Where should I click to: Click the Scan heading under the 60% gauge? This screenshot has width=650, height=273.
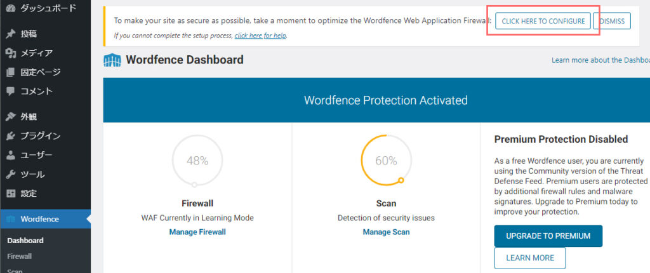coord(386,203)
